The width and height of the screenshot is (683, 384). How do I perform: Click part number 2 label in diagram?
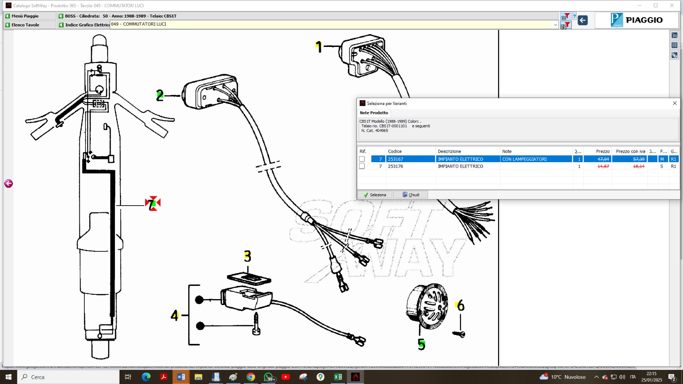[160, 96]
